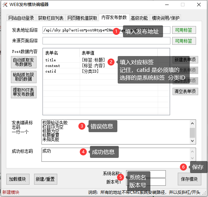Click the error codes scrollbar thumb

coord(192,133)
